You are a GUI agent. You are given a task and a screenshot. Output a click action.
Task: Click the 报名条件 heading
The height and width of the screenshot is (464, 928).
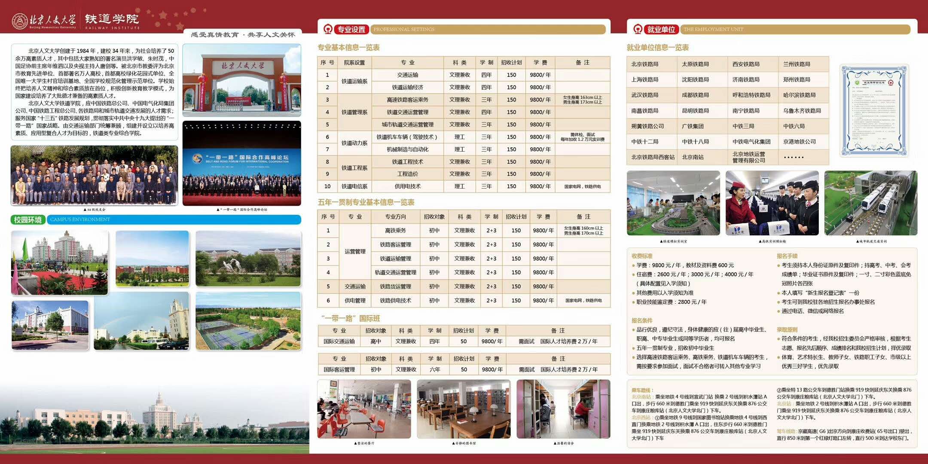[642, 321]
